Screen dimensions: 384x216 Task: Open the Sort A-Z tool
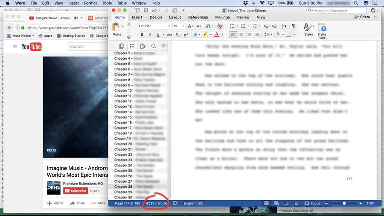(284, 26)
